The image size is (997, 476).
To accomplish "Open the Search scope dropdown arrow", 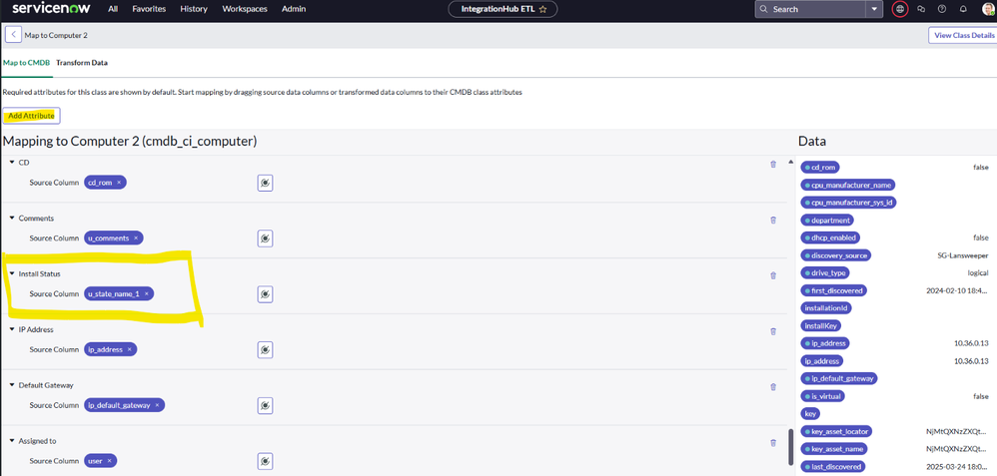I will click(x=875, y=9).
